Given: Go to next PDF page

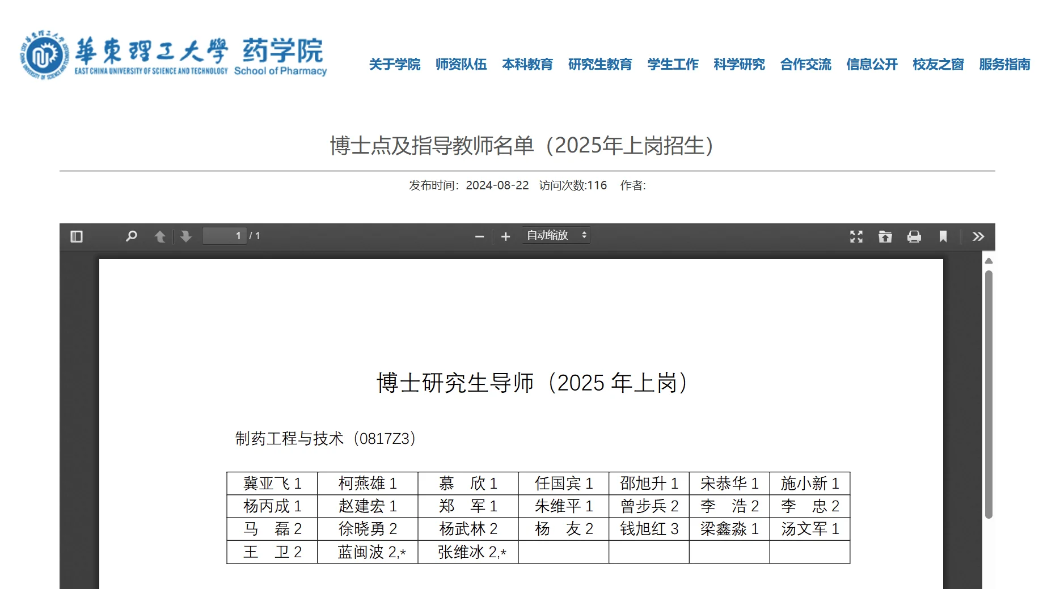Looking at the screenshot, I should 186,236.
